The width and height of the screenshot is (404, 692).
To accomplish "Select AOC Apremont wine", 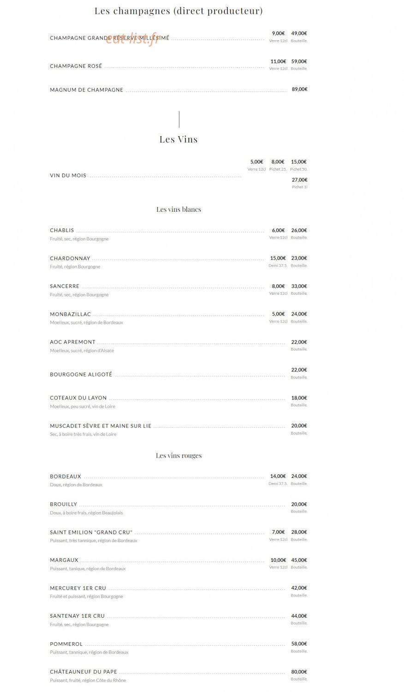I will [x=73, y=342].
